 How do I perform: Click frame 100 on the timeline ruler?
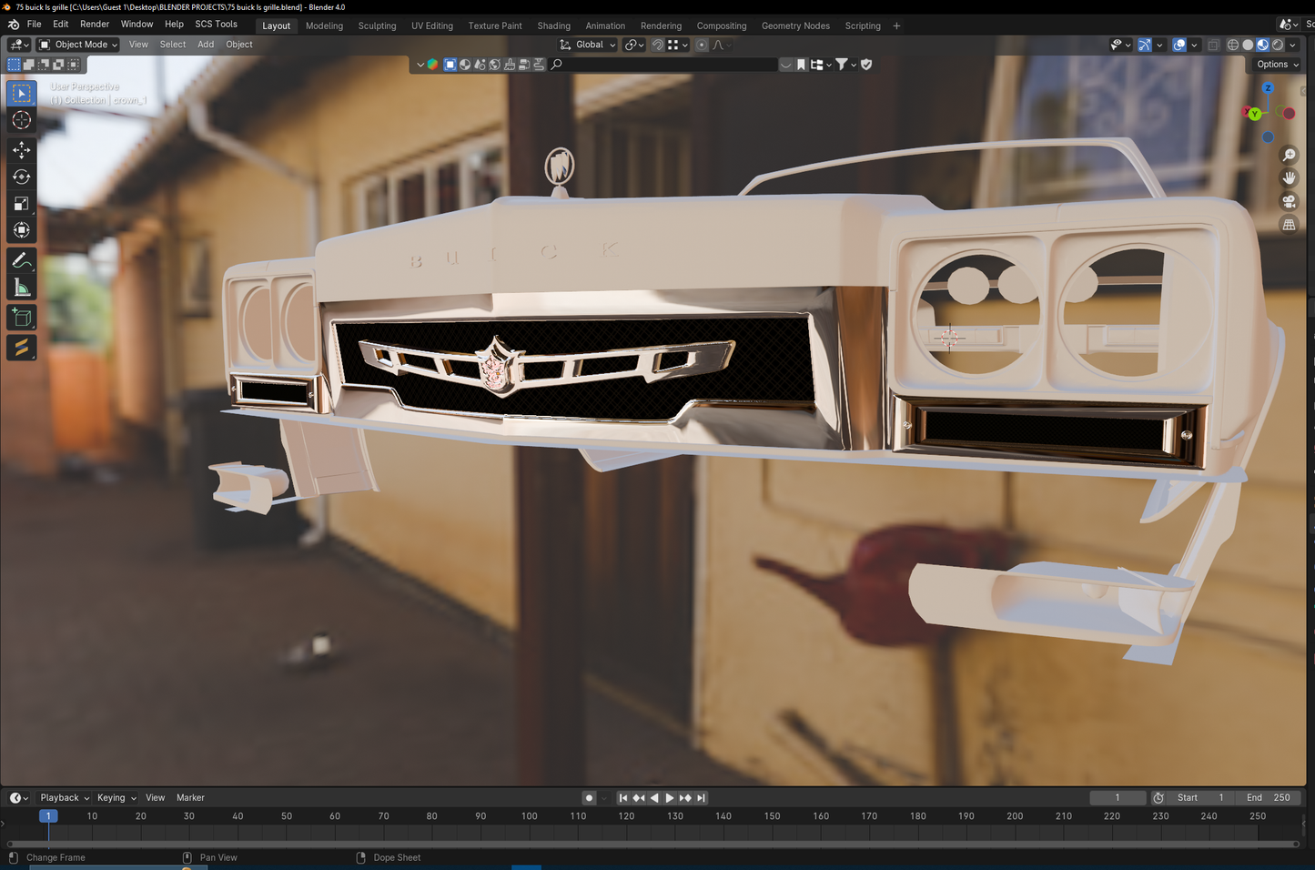point(529,816)
